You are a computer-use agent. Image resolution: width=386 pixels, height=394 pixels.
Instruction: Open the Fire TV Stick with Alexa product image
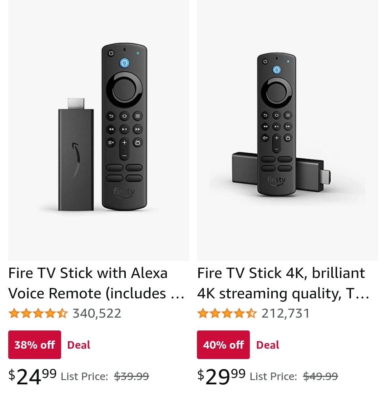[x=98, y=130]
